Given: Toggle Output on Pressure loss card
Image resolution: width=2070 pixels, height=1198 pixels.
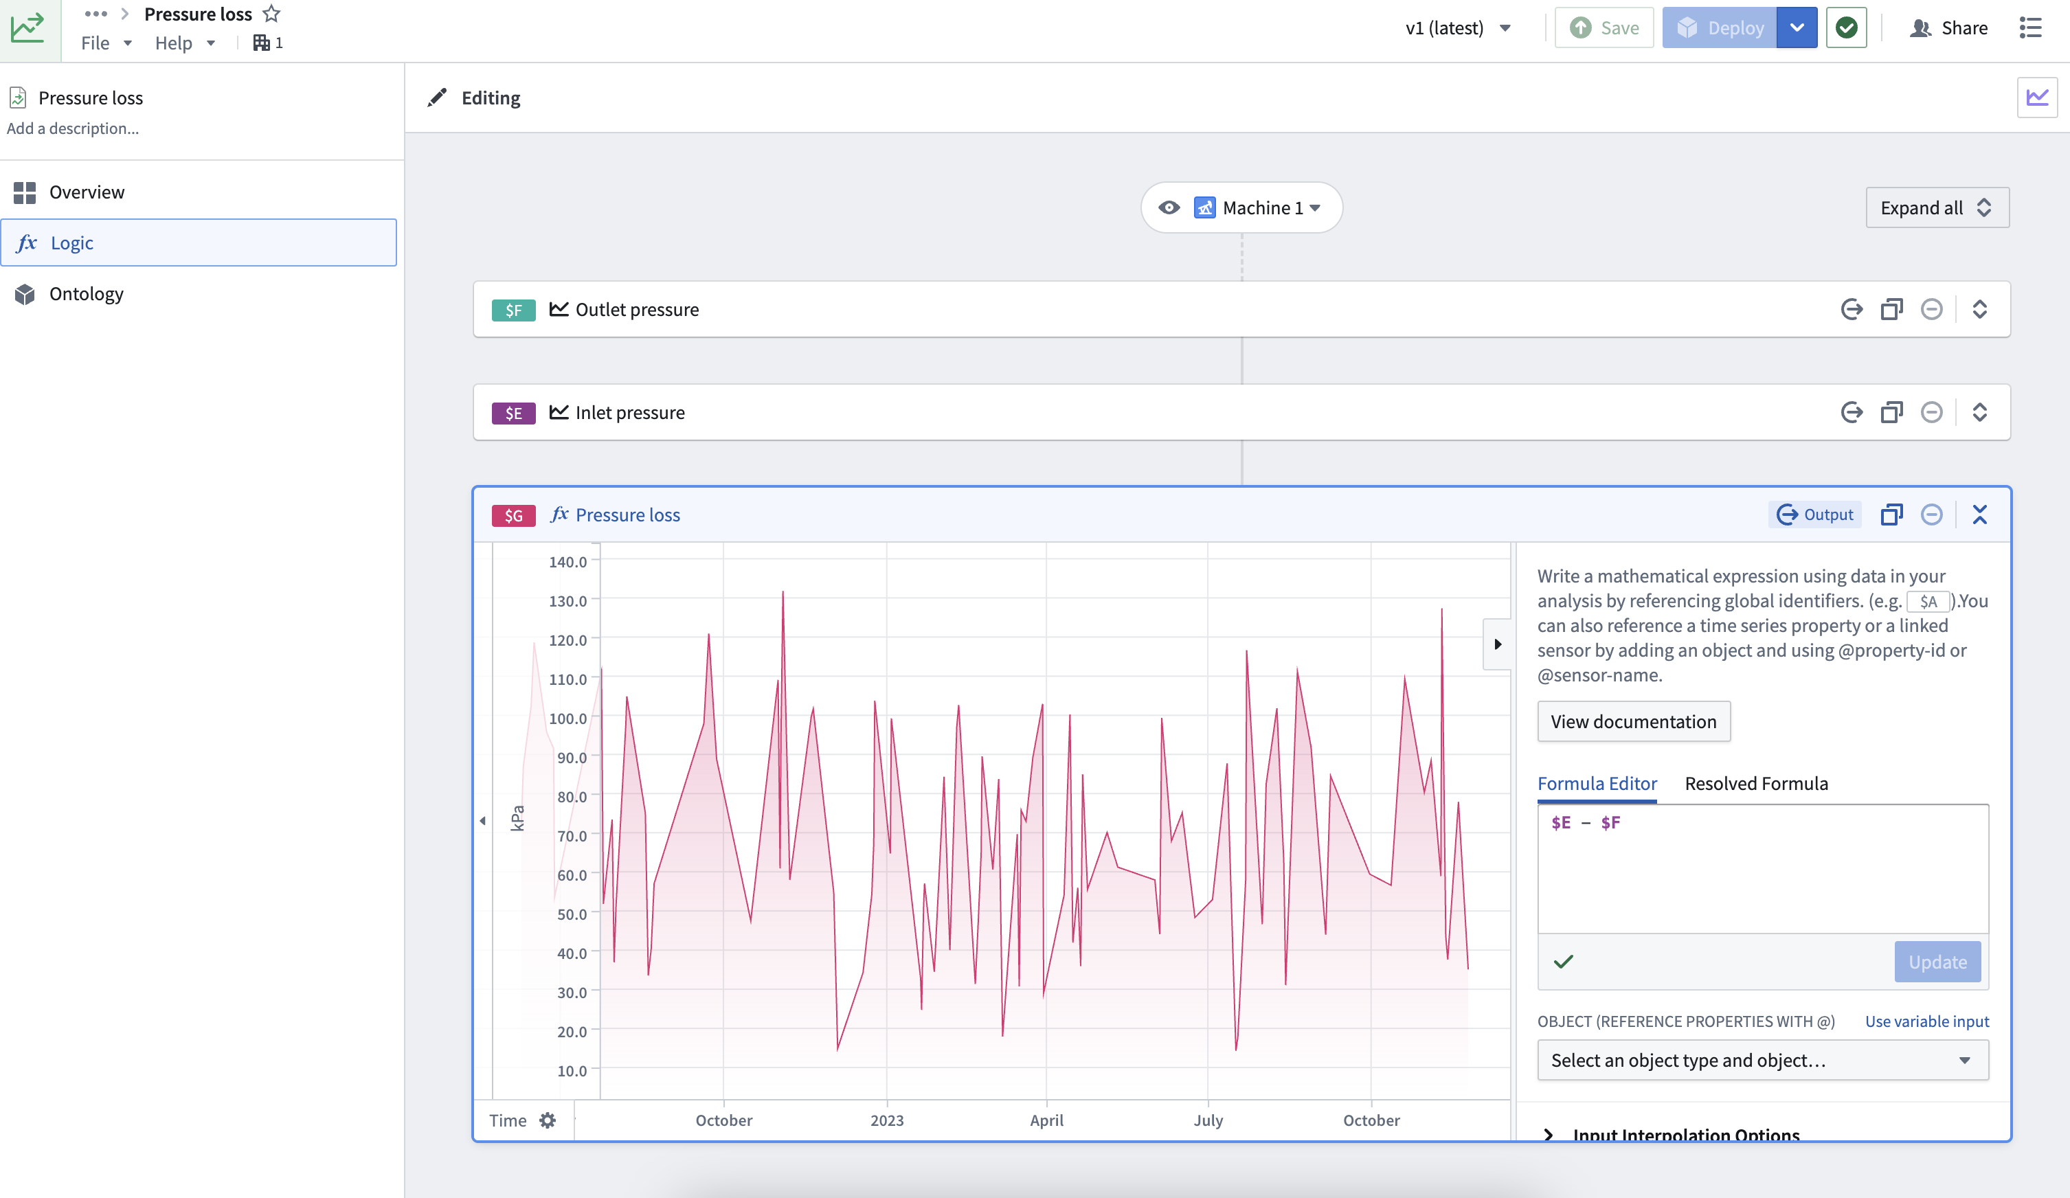Looking at the screenshot, I should click(x=1815, y=515).
